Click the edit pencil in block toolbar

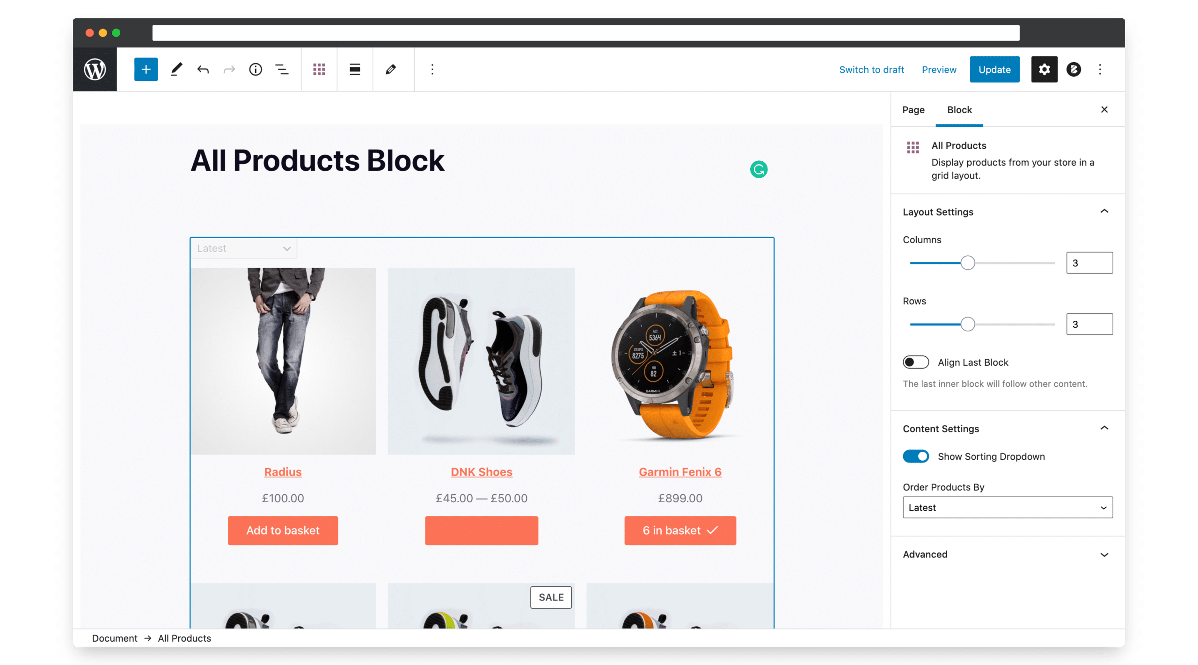tap(390, 70)
